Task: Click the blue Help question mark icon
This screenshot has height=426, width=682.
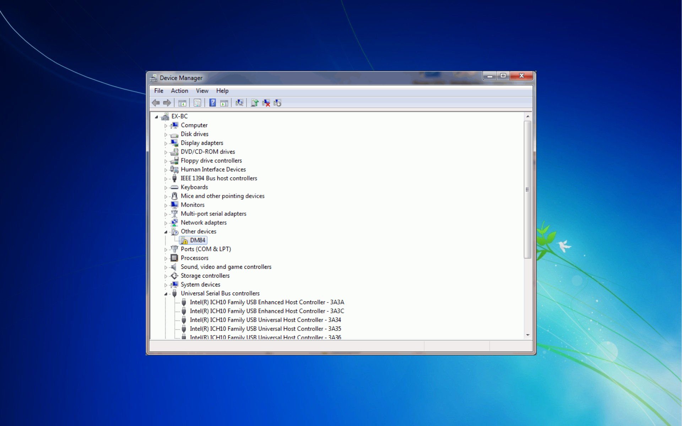Action: pos(212,103)
